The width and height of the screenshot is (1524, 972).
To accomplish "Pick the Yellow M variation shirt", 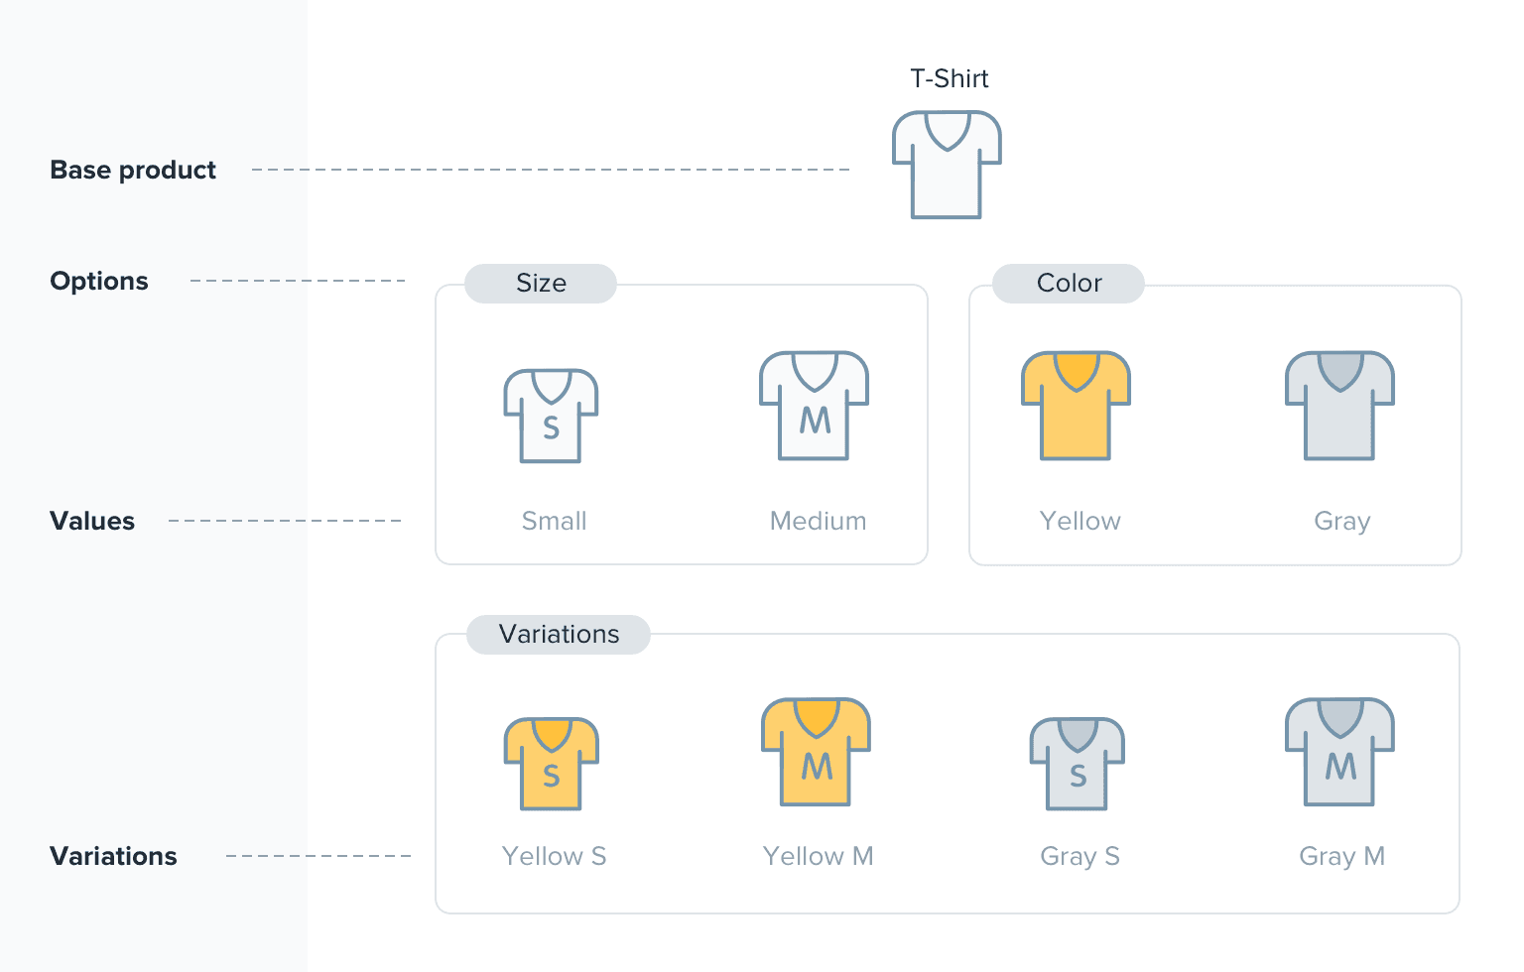I will 816,753.
